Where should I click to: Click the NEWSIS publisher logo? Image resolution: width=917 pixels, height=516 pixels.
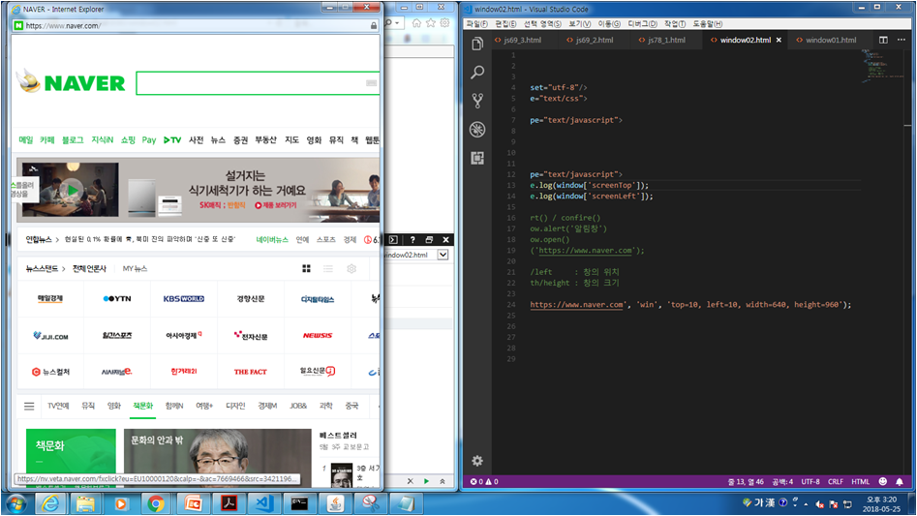click(318, 335)
